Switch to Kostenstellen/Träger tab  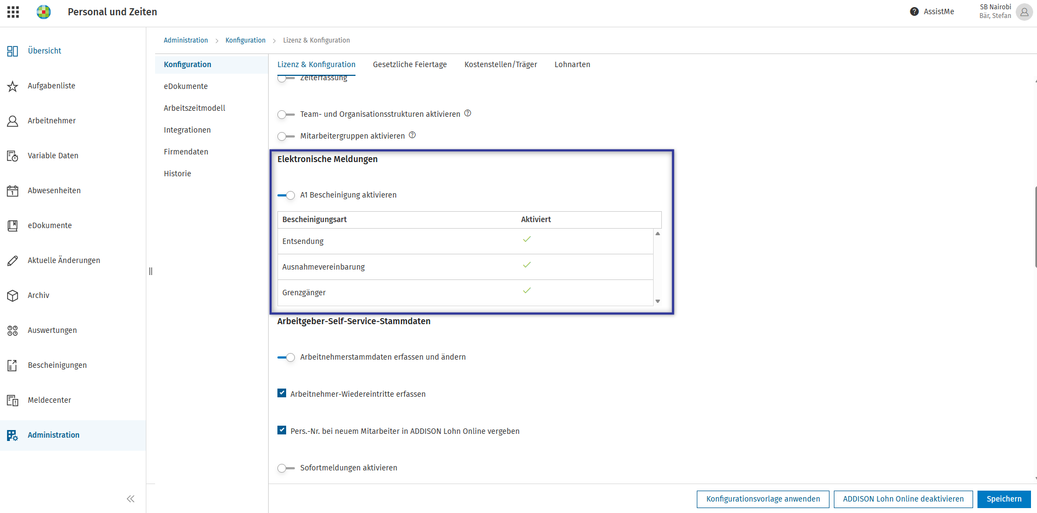501,64
